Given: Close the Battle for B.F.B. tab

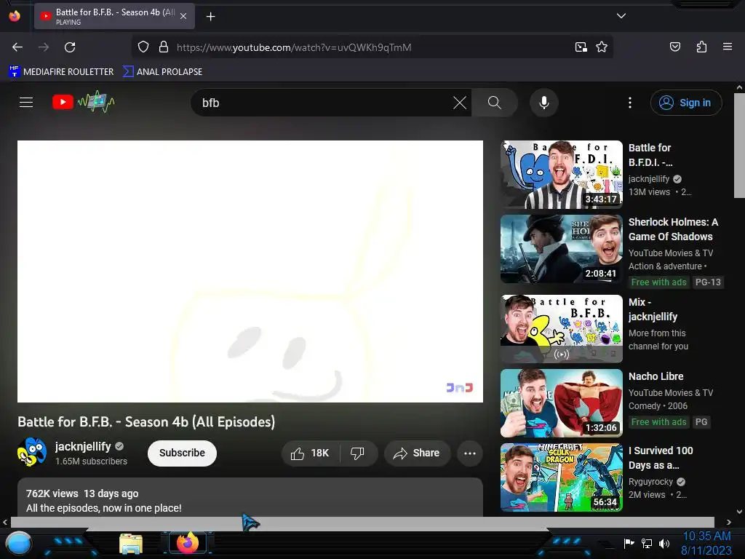Looking at the screenshot, I should pos(183,16).
